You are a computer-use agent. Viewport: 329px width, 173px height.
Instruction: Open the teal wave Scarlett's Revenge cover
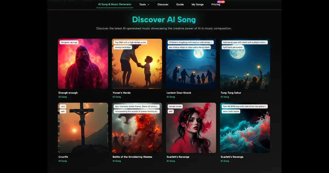point(245,128)
